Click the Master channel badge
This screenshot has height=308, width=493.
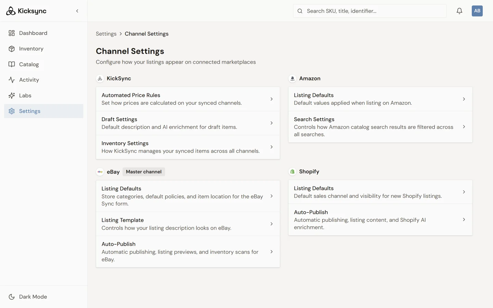(x=144, y=172)
